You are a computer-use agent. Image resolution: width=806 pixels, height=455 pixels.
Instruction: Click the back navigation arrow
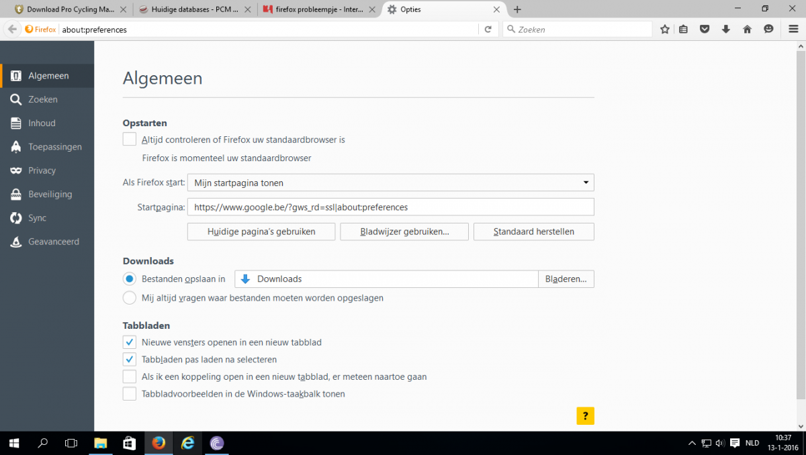pos(11,30)
